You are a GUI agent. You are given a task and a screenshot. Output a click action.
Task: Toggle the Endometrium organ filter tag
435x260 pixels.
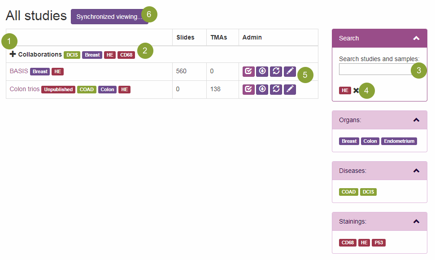pyautogui.click(x=399, y=141)
